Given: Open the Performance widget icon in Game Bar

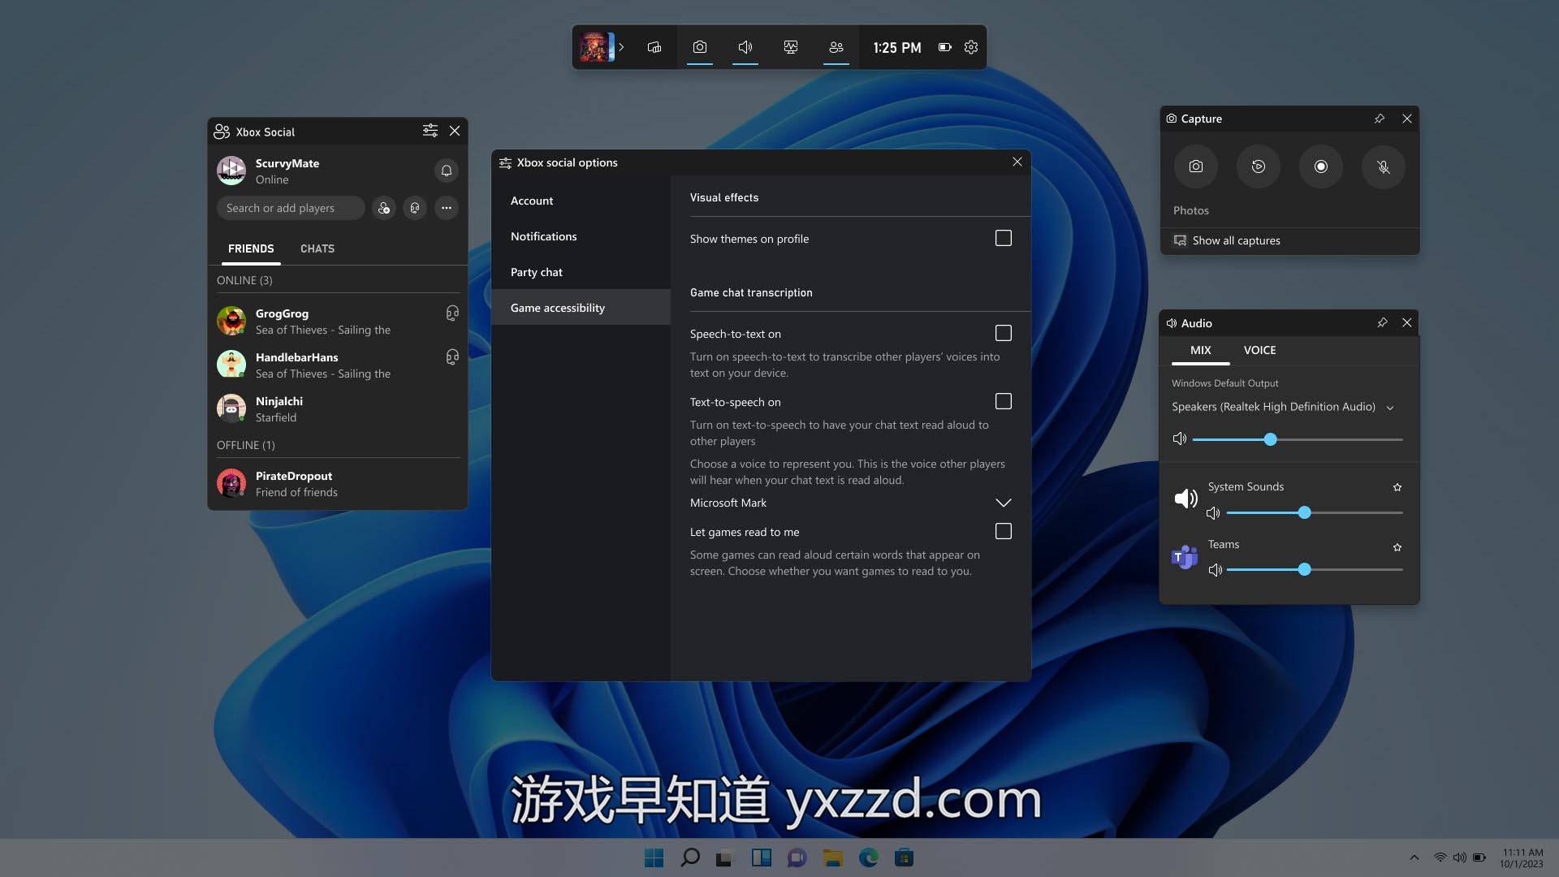Looking at the screenshot, I should [790, 47].
